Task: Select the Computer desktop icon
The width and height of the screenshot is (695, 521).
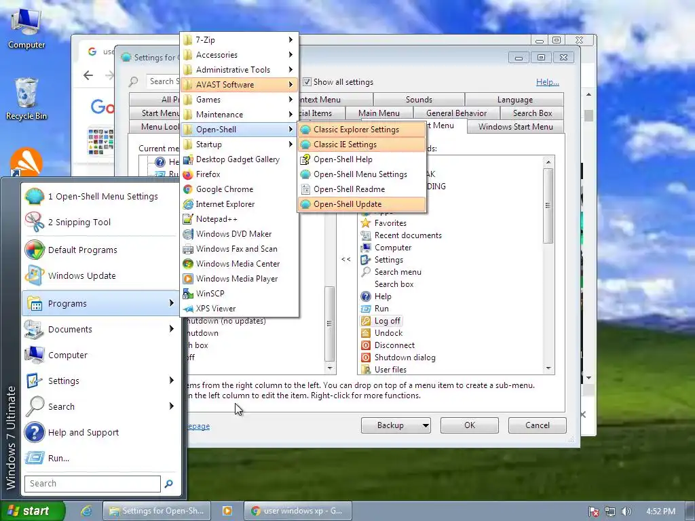Action: coord(26,28)
